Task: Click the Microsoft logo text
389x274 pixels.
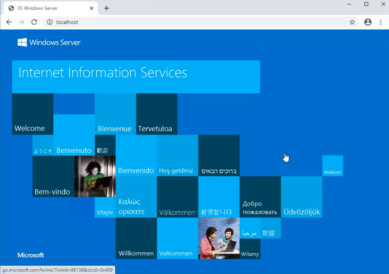Action: [31, 255]
